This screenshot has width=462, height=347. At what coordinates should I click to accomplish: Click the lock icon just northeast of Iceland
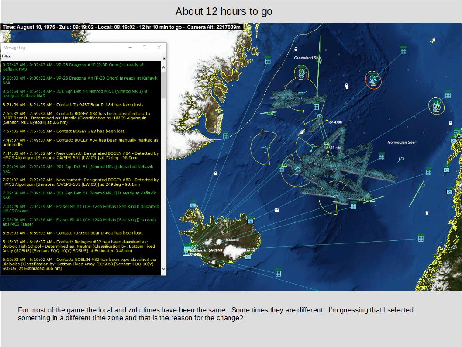pos(276,210)
